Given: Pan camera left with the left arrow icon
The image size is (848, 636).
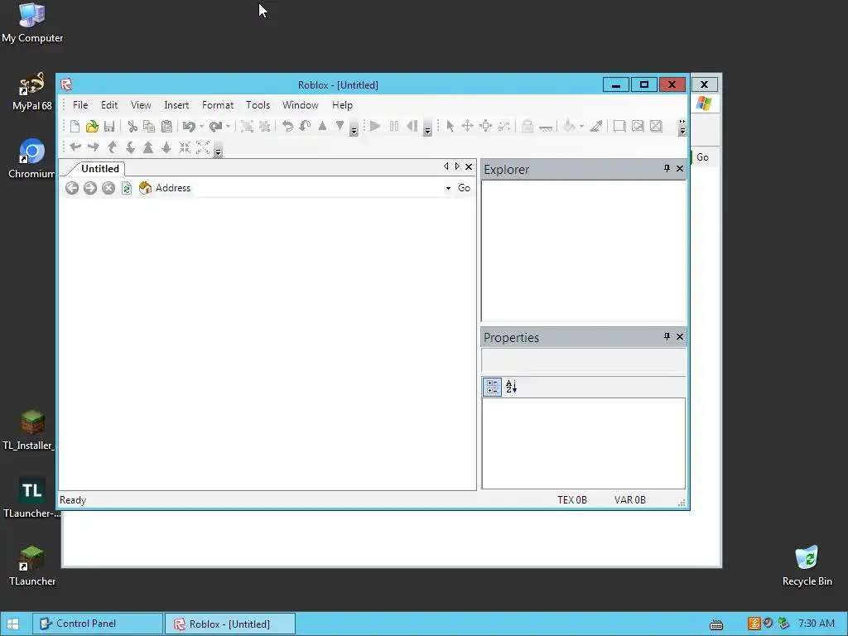Looking at the screenshot, I should pyautogui.click(x=75, y=147).
